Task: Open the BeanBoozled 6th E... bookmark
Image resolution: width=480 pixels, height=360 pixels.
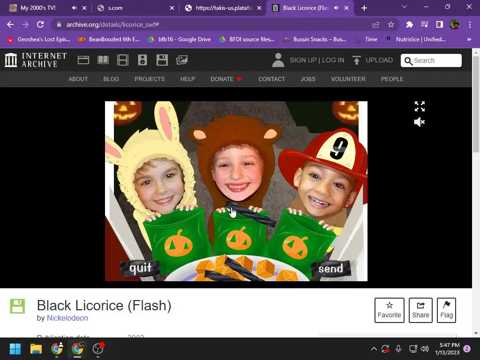Action: tap(109, 39)
